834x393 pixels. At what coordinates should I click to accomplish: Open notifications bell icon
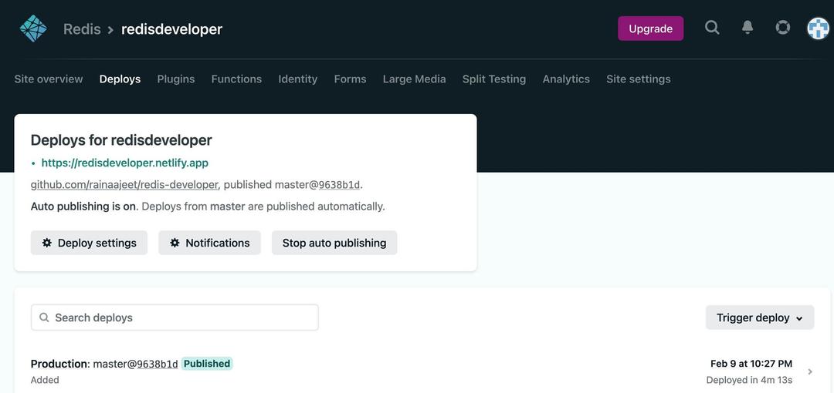pyautogui.click(x=748, y=28)
